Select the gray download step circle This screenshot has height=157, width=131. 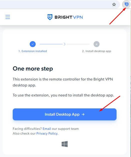97,44
